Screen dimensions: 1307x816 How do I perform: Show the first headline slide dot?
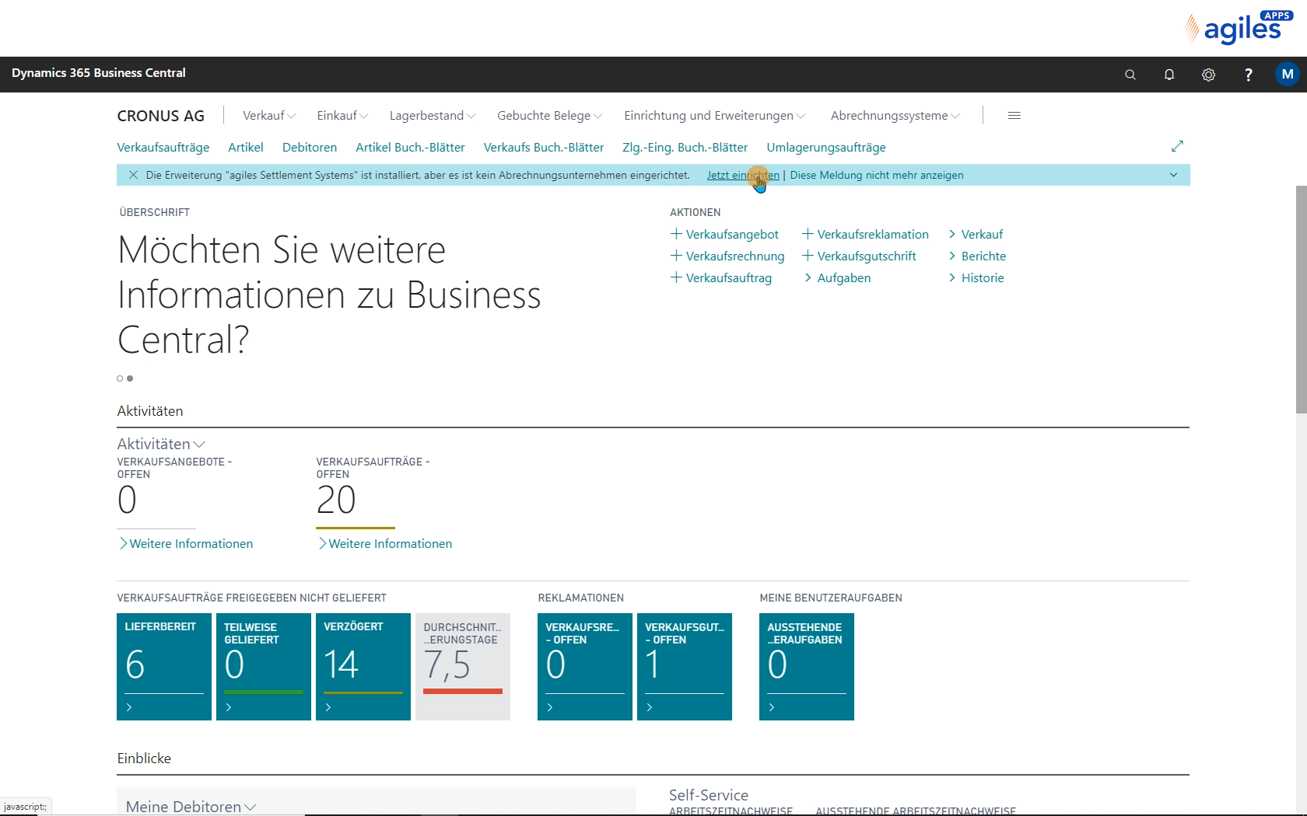(120, 378)
